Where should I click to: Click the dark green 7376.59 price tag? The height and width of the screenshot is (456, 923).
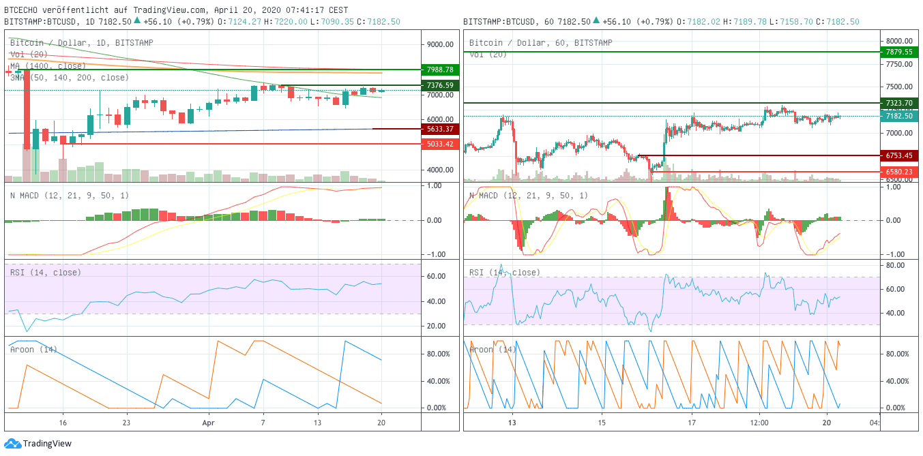(440, 85)
